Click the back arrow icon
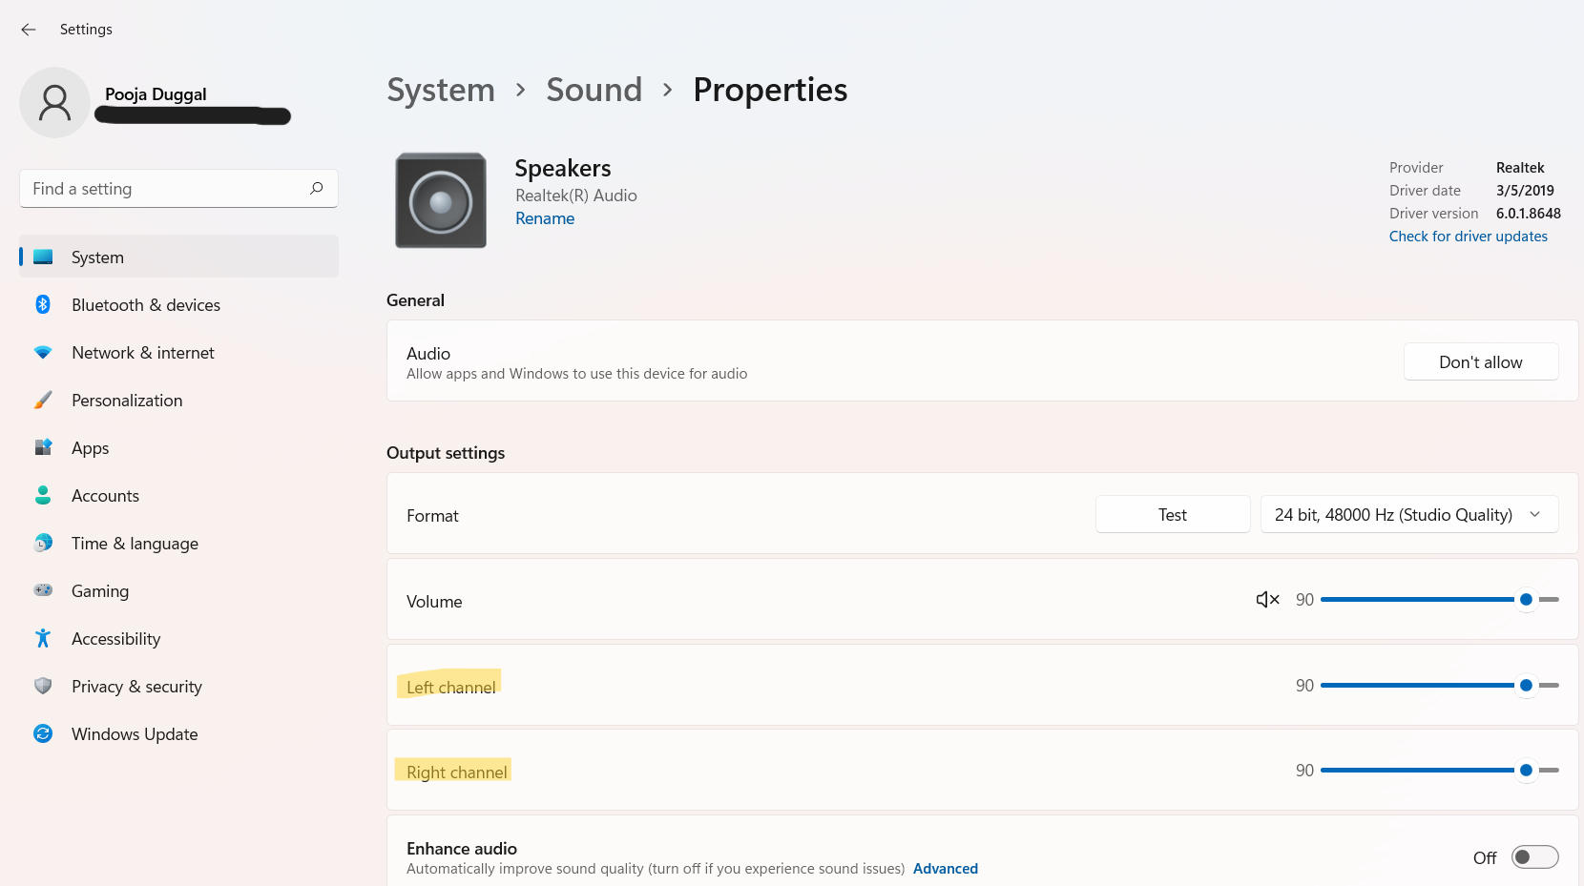This screenshot has height=886, width=1584. pyautogui.click(x=29, y=30)
